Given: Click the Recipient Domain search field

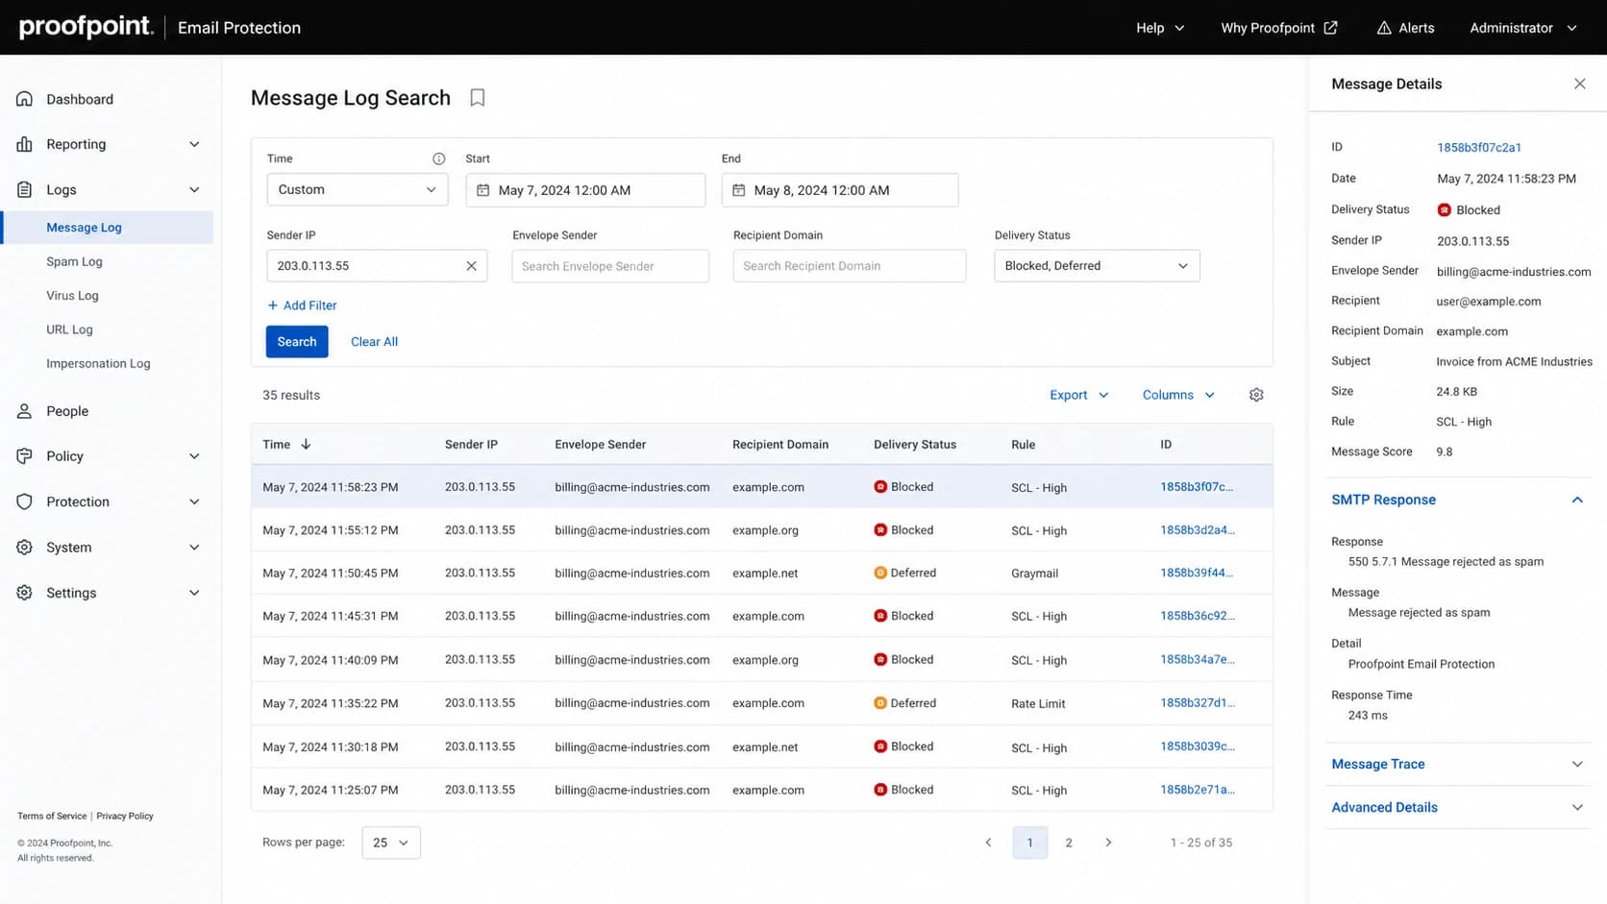Looking at the screenshot, I should coord(850,266).
